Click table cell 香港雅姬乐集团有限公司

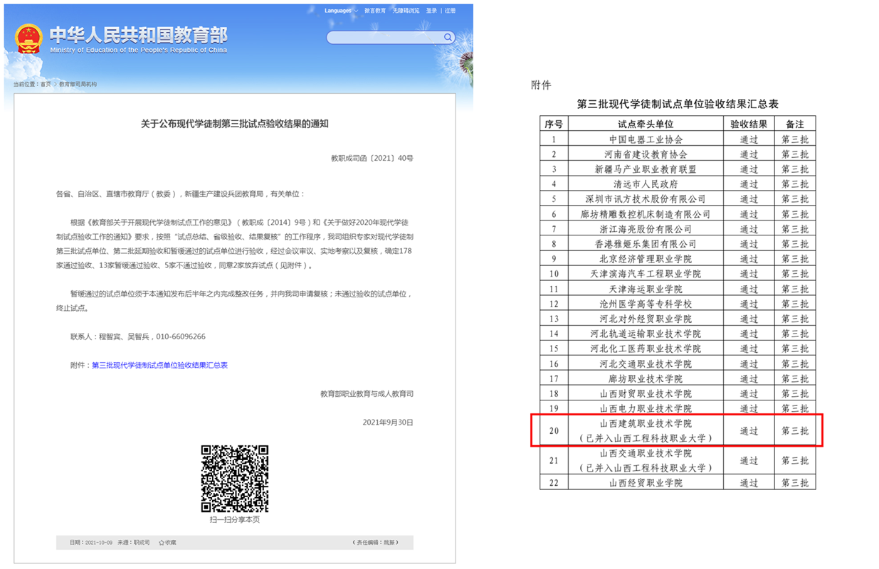point(646,244)
